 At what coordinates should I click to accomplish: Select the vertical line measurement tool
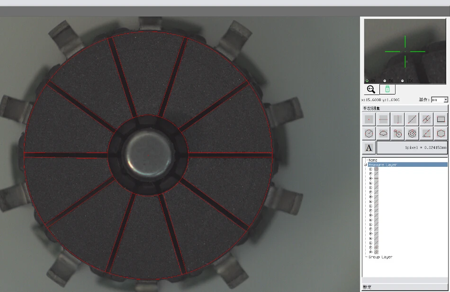pos(398,120)
